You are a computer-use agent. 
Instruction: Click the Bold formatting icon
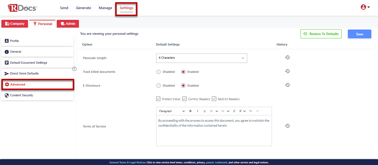click(x=191, y=111)
